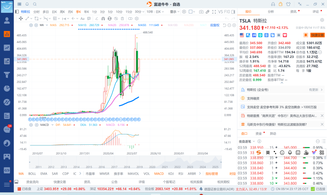The image size is (327, 195).
Task: Open the funnel stock screener icon in sidebar
Action: [x=7, y=75]
